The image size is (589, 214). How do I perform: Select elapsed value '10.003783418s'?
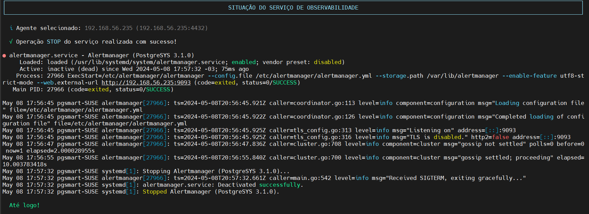(x=25, y=164)
